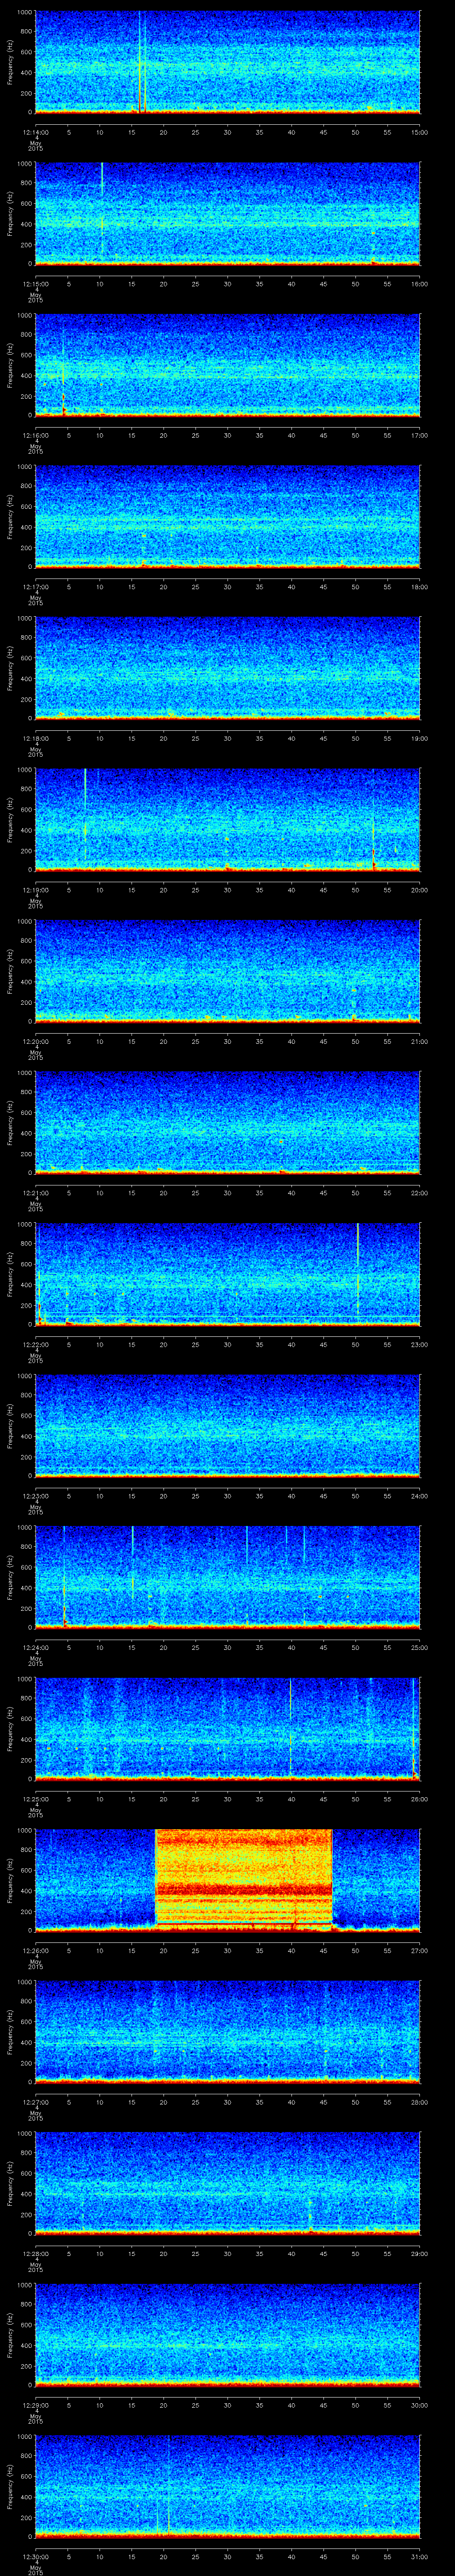Click the loud red-orange broadband noise block
455x2576 pixels.
point(243,1879)
